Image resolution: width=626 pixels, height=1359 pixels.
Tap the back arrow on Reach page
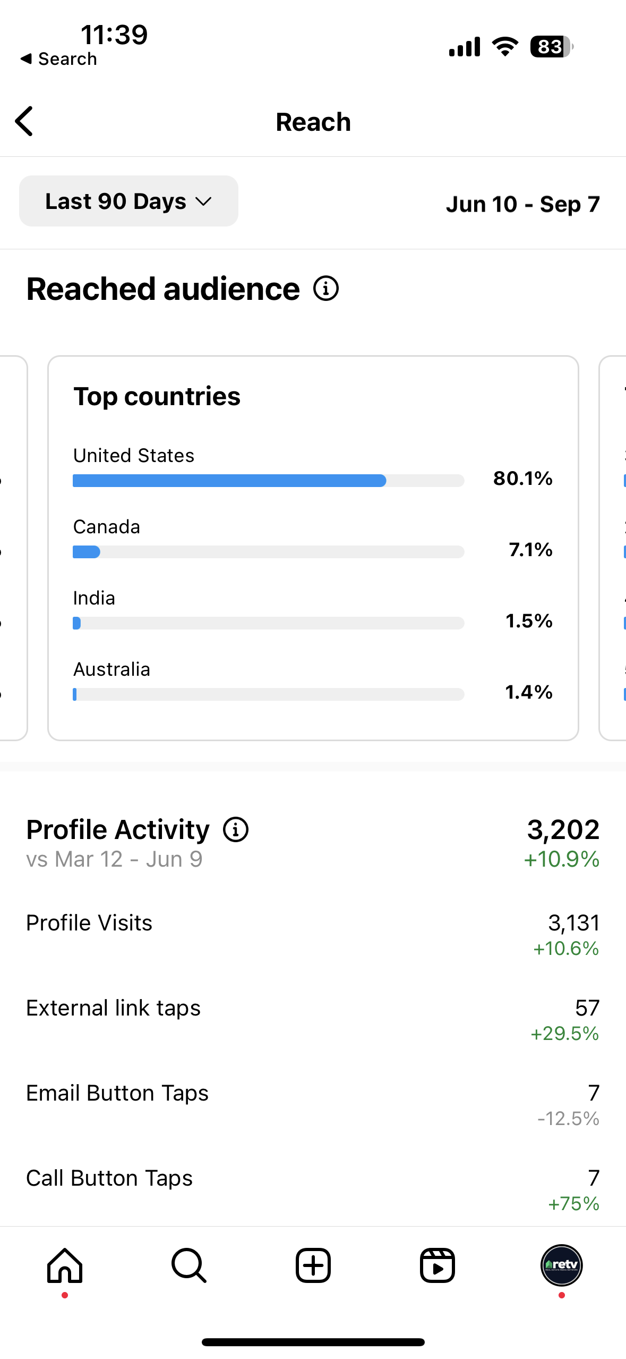pos(24,121)
